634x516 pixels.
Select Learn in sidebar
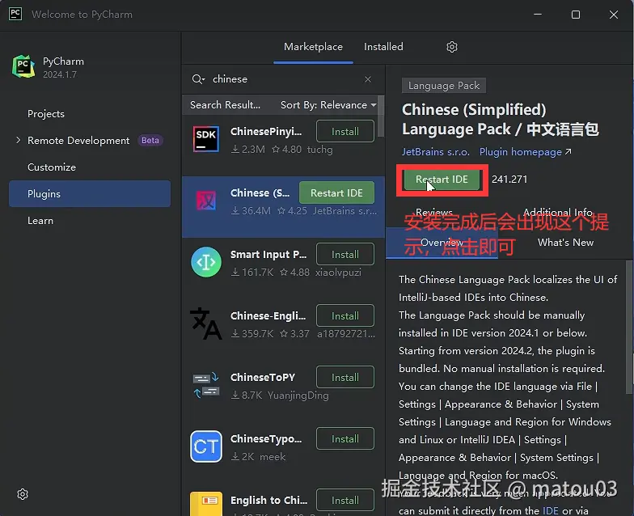(40, 221)
